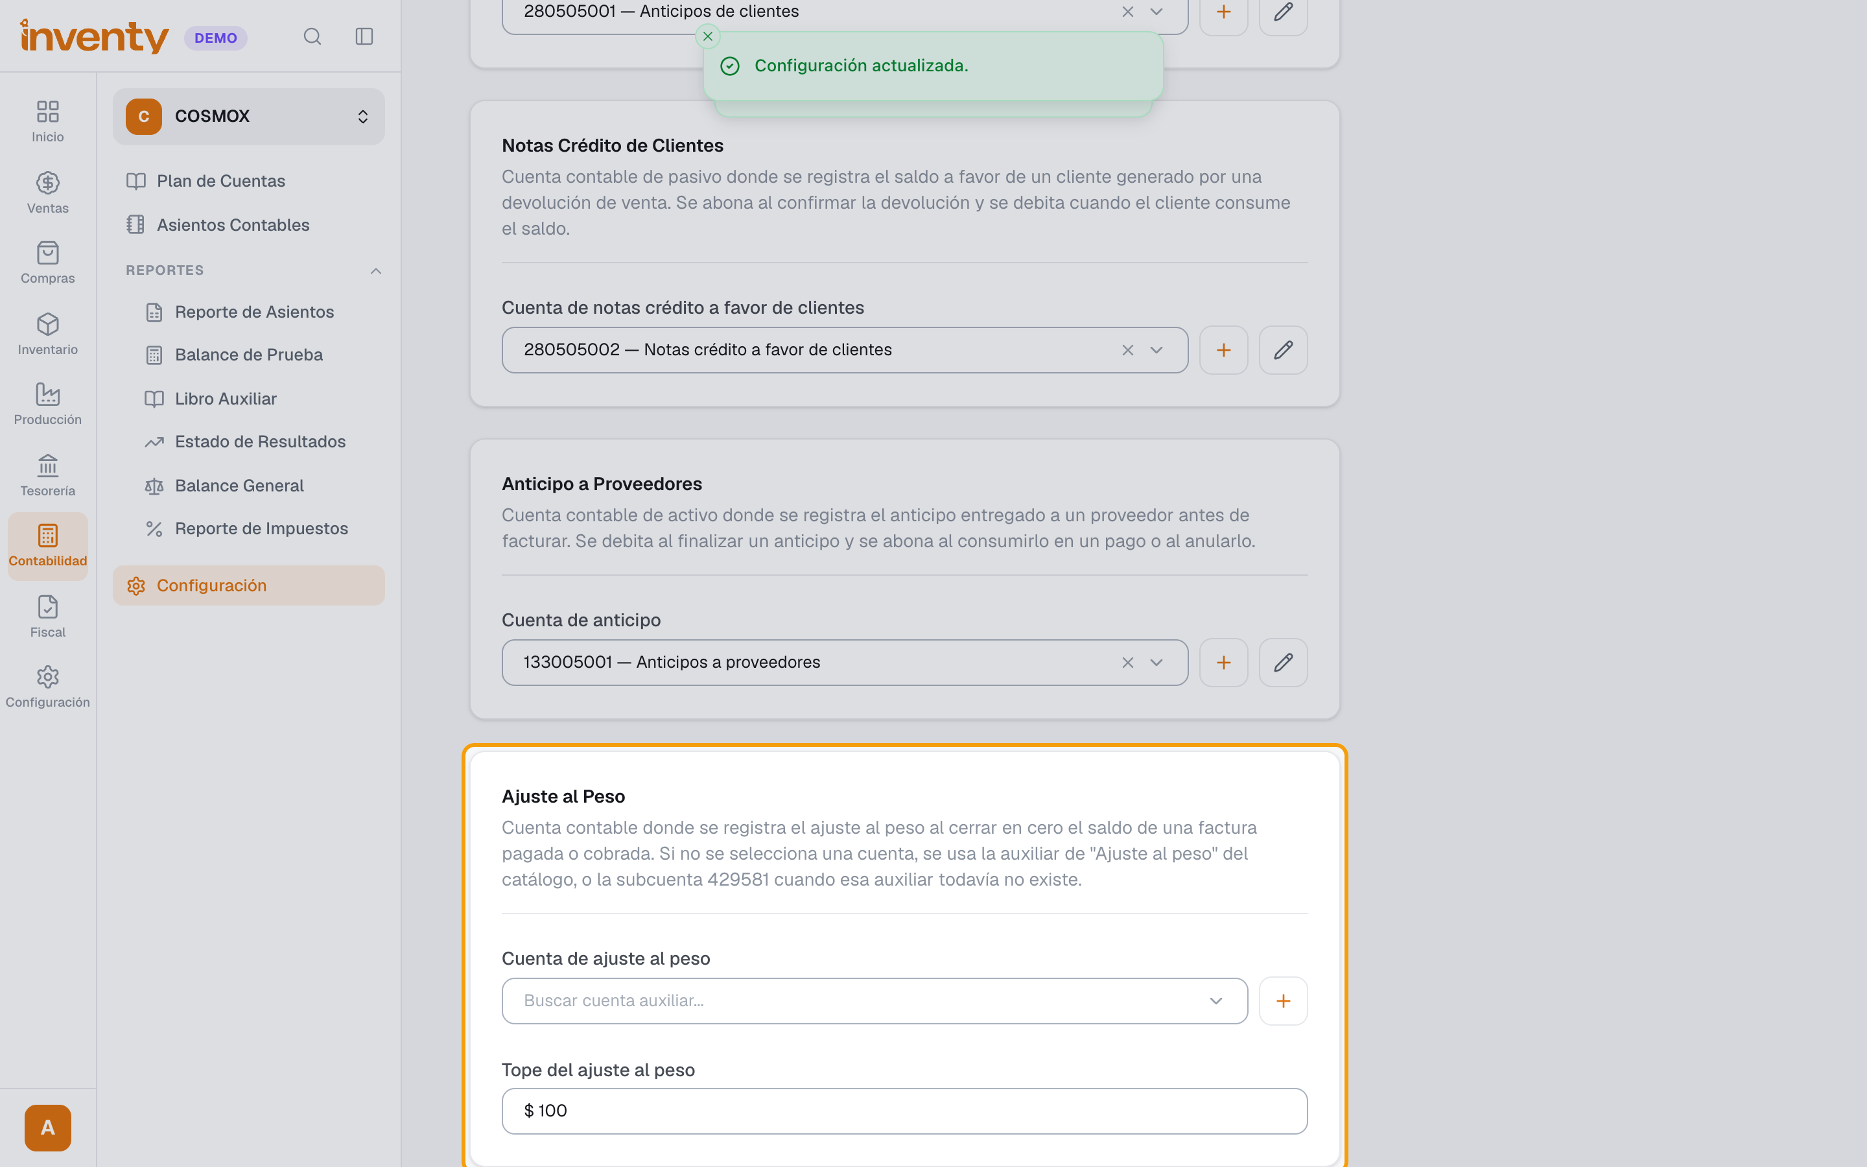
Task: Open the Fiscal module
Action: pos(48,617)
